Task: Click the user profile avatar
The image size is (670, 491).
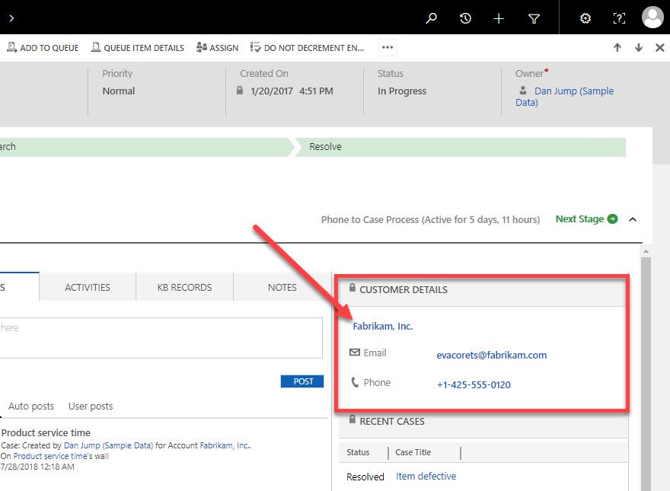Action: [x=652, y=17]
